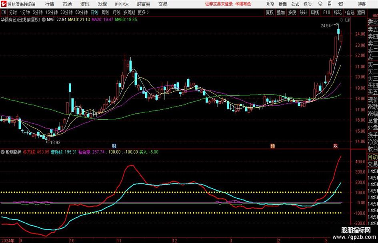Click the +自选 button

tap(350, 12)
